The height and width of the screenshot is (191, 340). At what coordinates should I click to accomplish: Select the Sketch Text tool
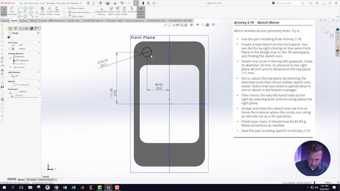pos(37,12)
